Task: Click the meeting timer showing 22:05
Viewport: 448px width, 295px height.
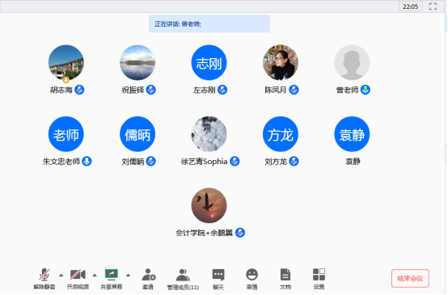Action: (411, 6)
